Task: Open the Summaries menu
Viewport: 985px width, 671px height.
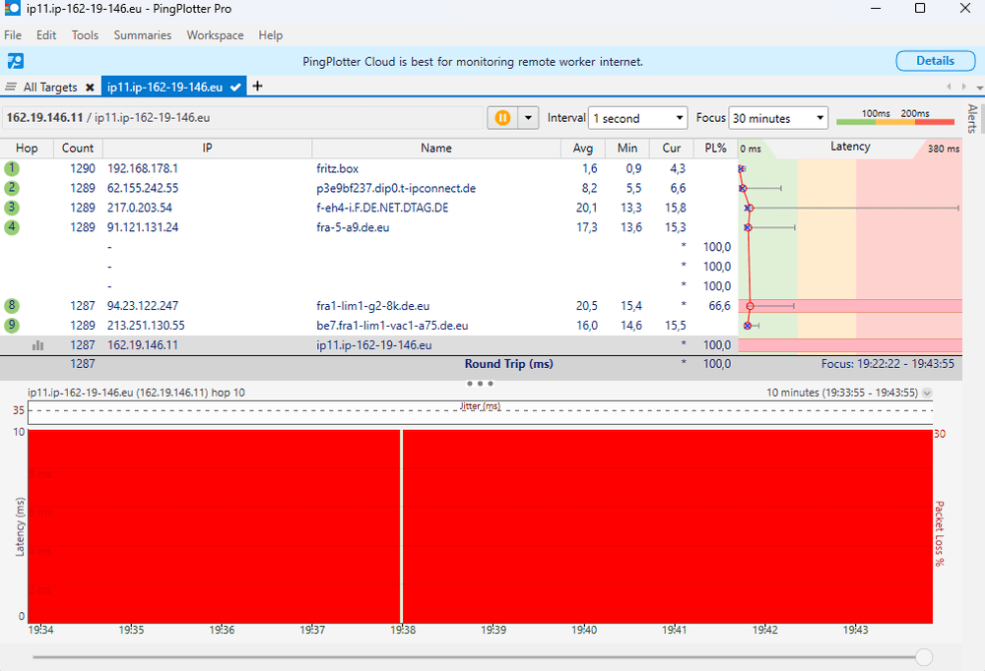Action: coord(142,35)
